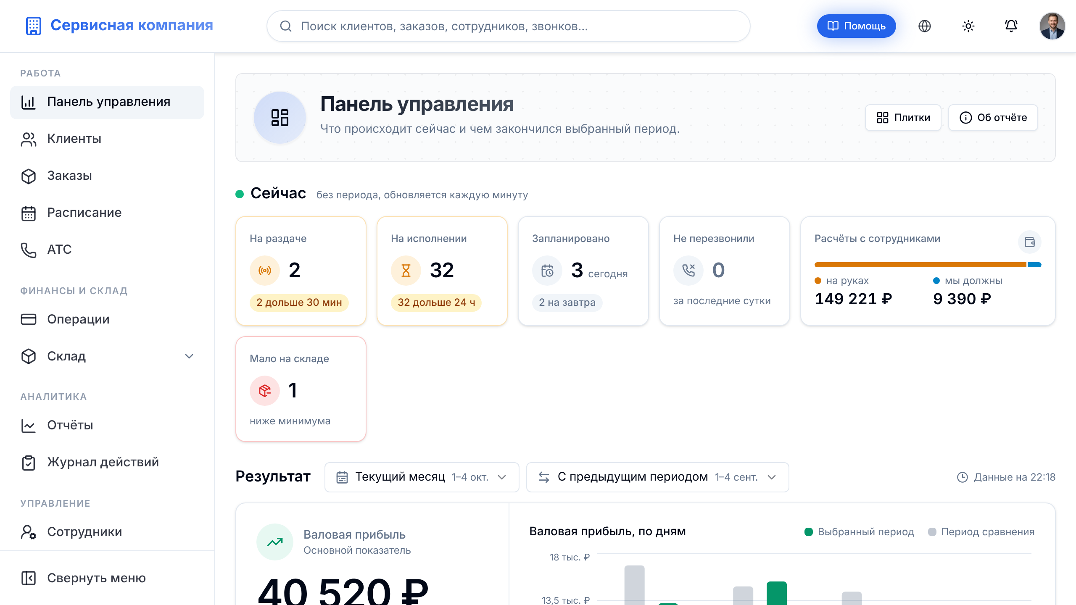
Task: Click за последние сутки text
Action: pos(722,301)
